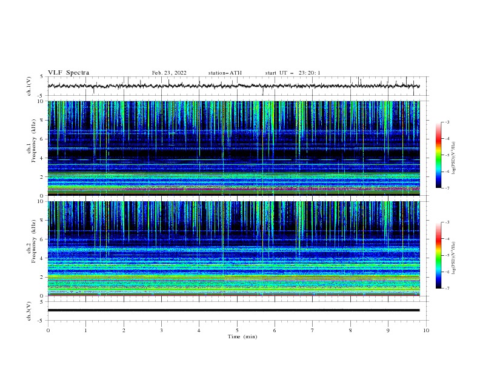The width and height of the screenshot is (480, 371).
Task: Click the "VLF Spectra" title text
Action: coord(68,73)
